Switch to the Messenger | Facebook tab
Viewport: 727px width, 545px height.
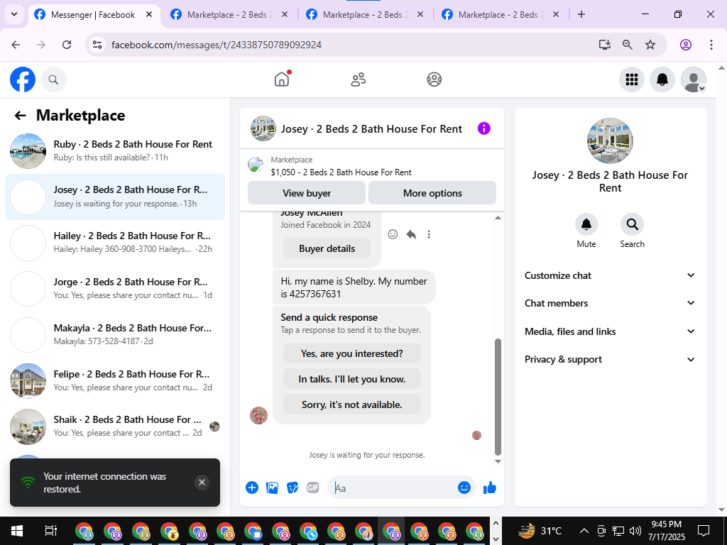(x=94, y=15)
